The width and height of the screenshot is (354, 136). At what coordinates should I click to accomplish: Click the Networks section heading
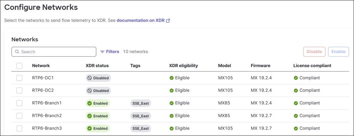[25, 39]
